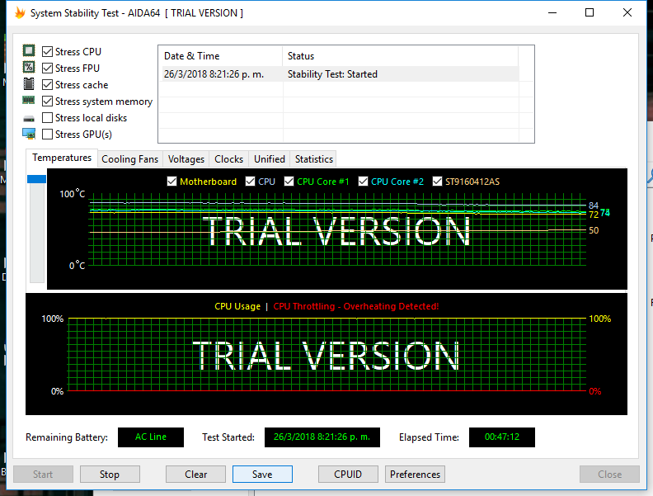Select the Temperatures tab
Screen dimensions: 653x496
(x=62, y=158)
